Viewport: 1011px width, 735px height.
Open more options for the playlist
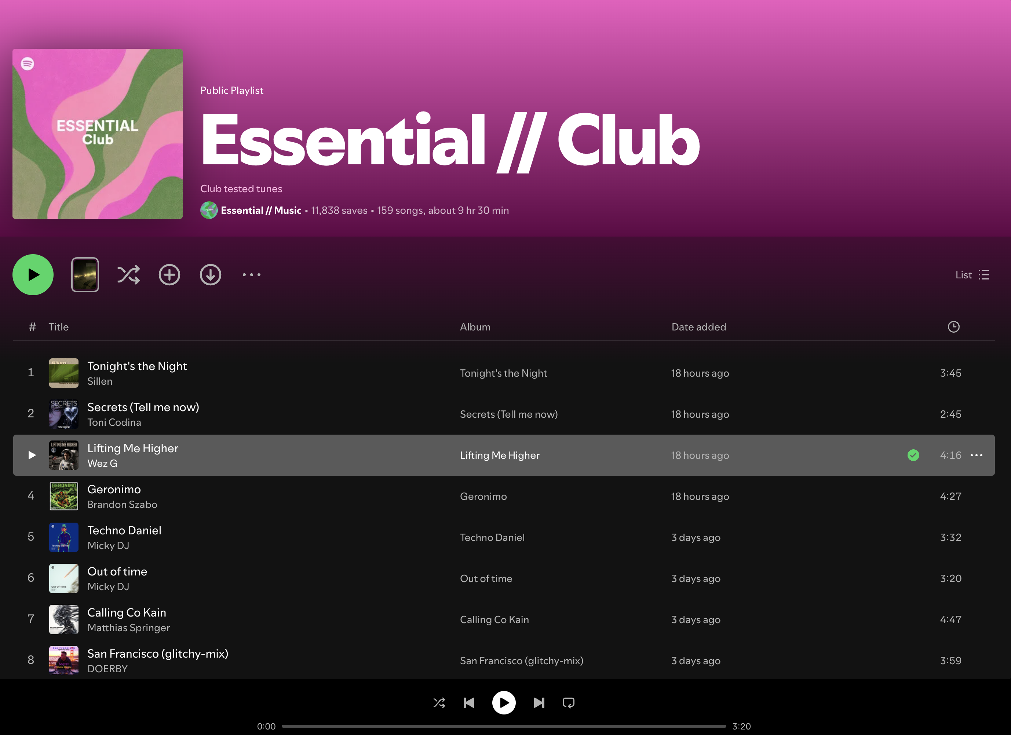pos(251,275)
